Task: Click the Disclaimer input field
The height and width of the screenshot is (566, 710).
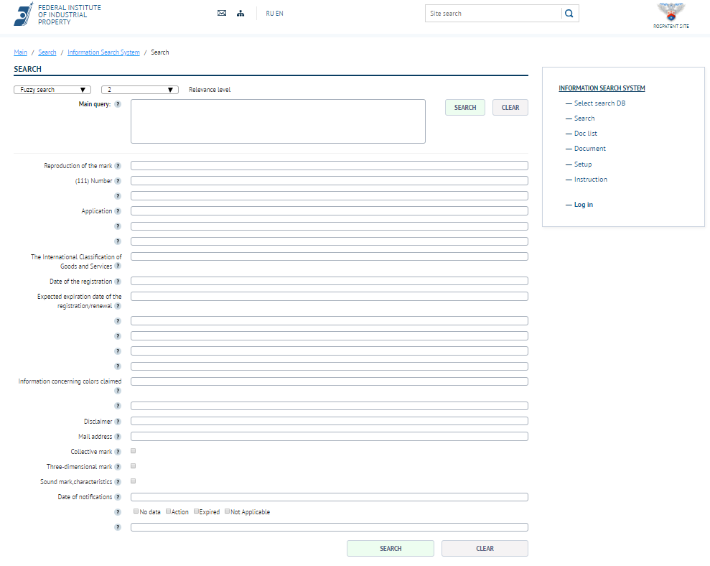Action: pyautogui.click(x=330, y=421)
